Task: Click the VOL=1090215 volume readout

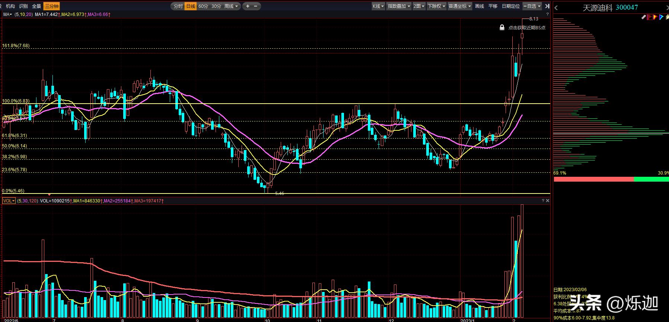Action: click(x=55, y=201)
